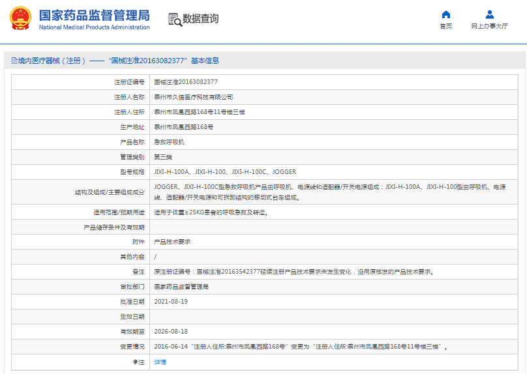Click the 数据查询 search document icon
This screenshot has width=527, height=374.
click(175, 20)
